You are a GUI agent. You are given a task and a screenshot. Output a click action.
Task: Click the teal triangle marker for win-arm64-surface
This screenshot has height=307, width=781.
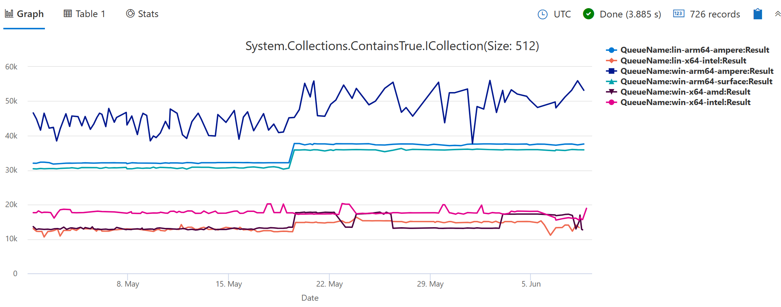click(x=611, y=81)
